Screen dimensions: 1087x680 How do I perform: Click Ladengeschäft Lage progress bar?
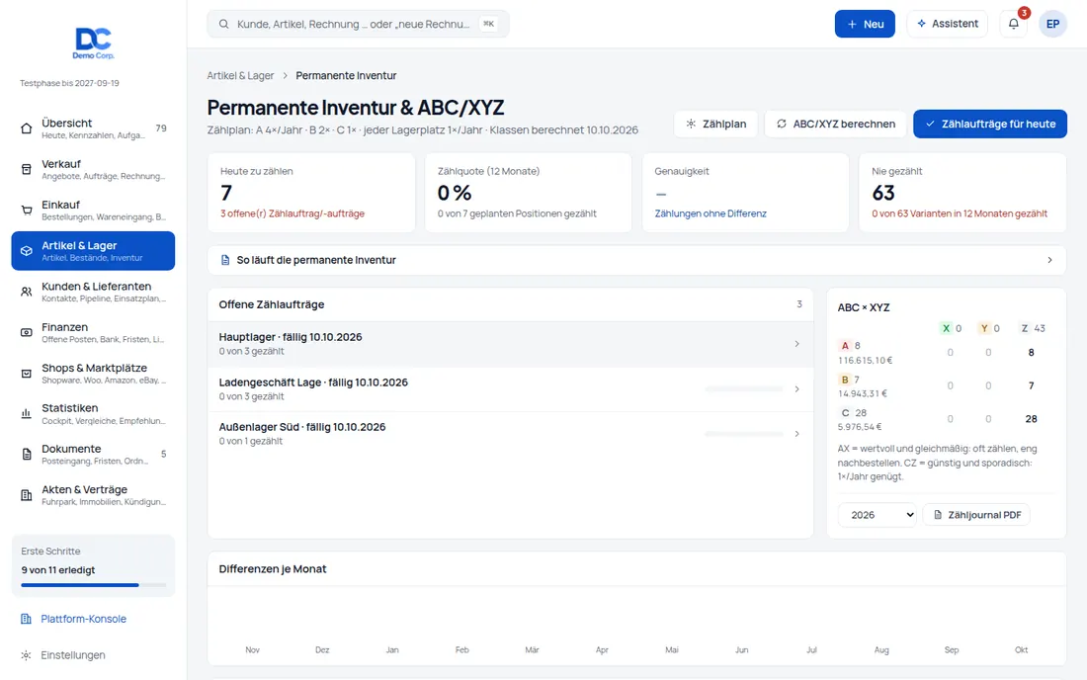pos(744,389)
